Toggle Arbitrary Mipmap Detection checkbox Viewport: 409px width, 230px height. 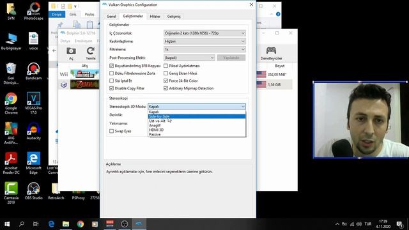[x=166, y=88]
